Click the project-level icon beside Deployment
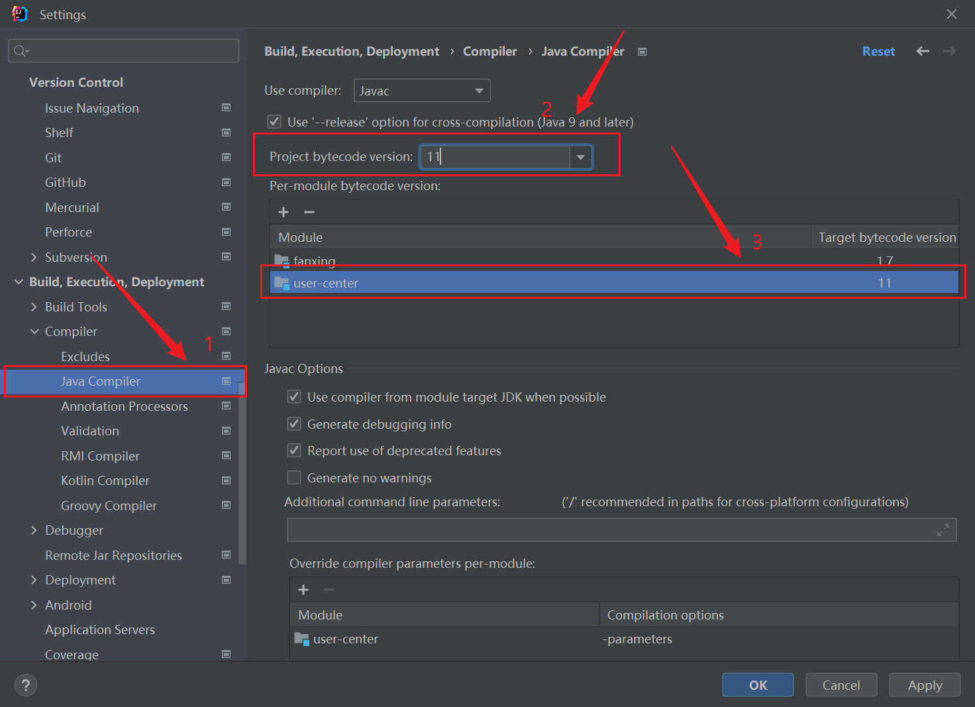The image size is (975, 707). [x=226, y=580]
